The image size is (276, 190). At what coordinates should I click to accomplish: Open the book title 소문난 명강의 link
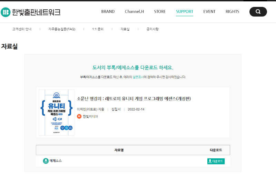pyautogui.click(x=134, y=99)
